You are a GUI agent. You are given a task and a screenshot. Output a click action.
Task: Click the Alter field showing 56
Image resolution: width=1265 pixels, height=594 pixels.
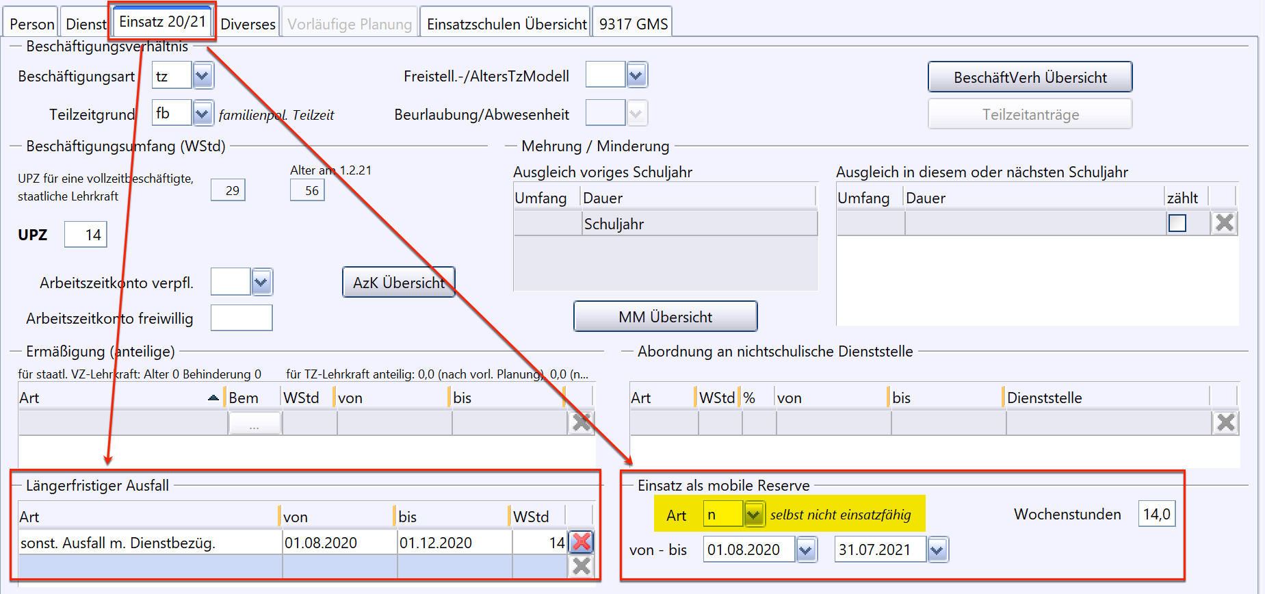307,190
